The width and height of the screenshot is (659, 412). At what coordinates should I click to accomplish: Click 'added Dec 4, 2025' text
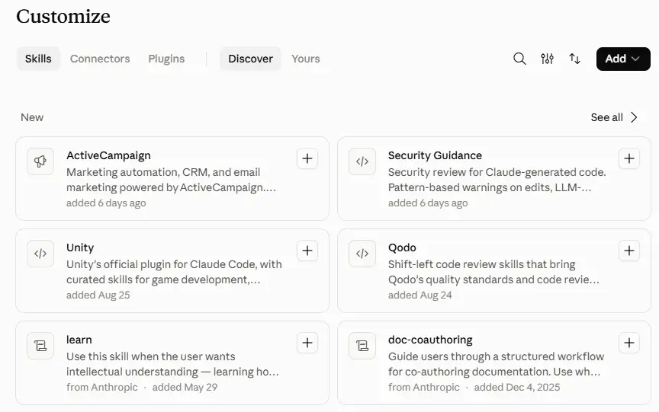517,387
